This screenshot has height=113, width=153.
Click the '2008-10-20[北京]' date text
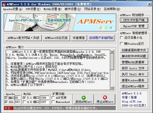[134, 105]
